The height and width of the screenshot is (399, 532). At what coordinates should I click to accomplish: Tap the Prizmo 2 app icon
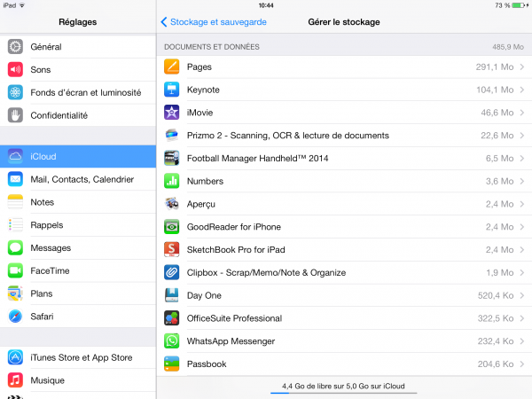pyautogui.click(x=172, y=135)
